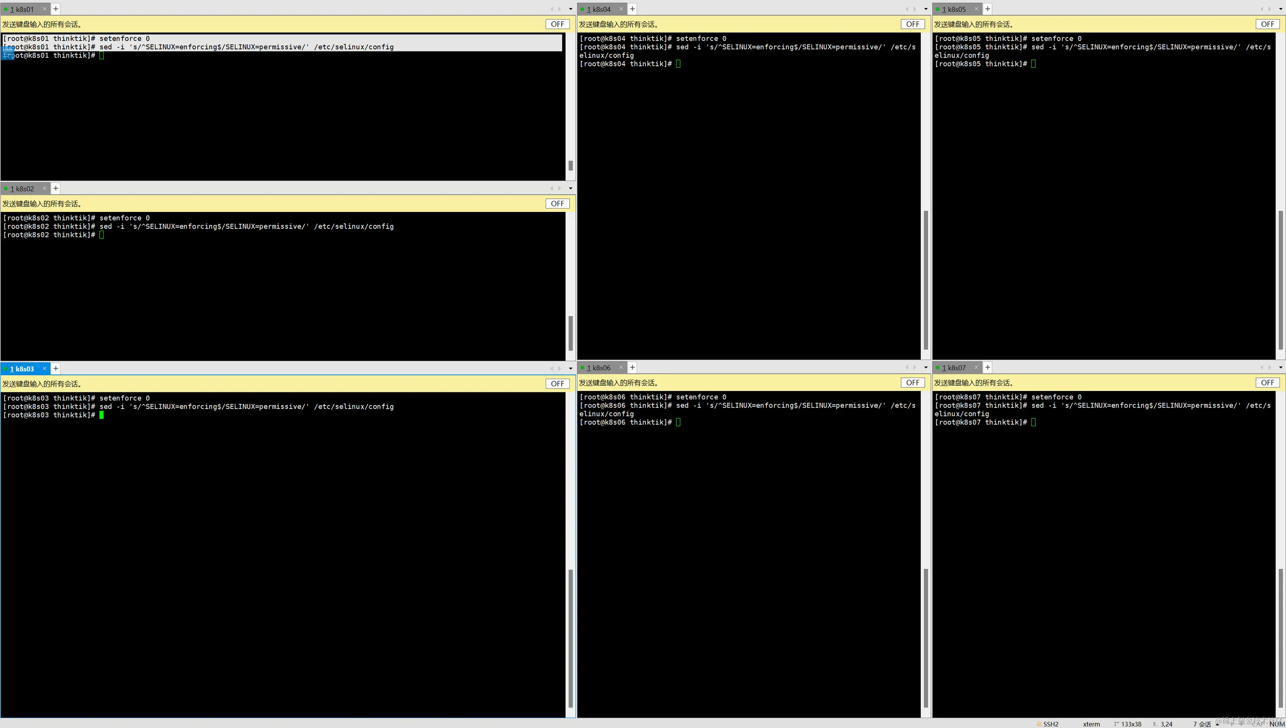The image size is (1286, 728).
Task: Click plus icon beside k8s02 tab
Action: tap(56, 188)
